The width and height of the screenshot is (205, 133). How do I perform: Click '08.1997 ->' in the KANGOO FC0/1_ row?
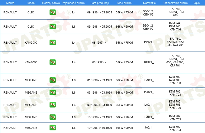[99, 43]
